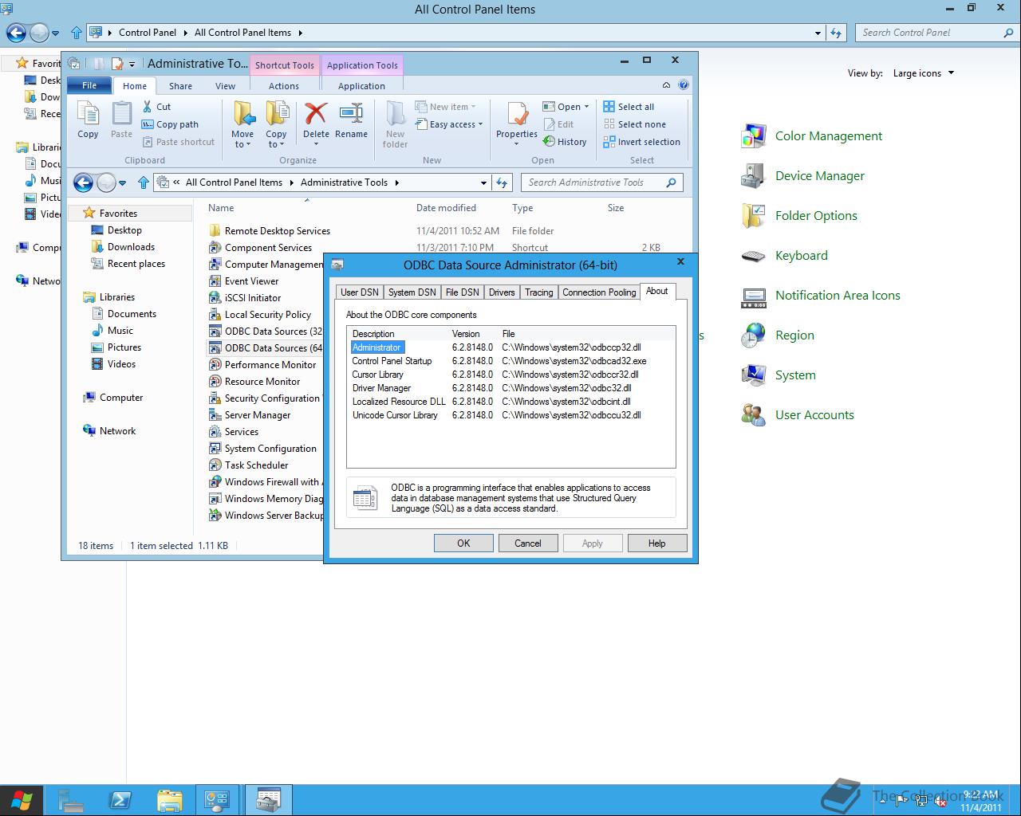Open the View ribbon tab
Screen dimensions: 1021x816
tap(226, 86)
